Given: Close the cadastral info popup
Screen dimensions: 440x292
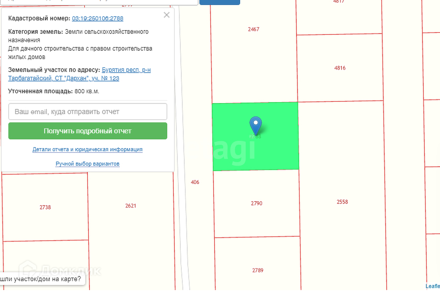Looking at the screenshot, I should tap(166, 15).
